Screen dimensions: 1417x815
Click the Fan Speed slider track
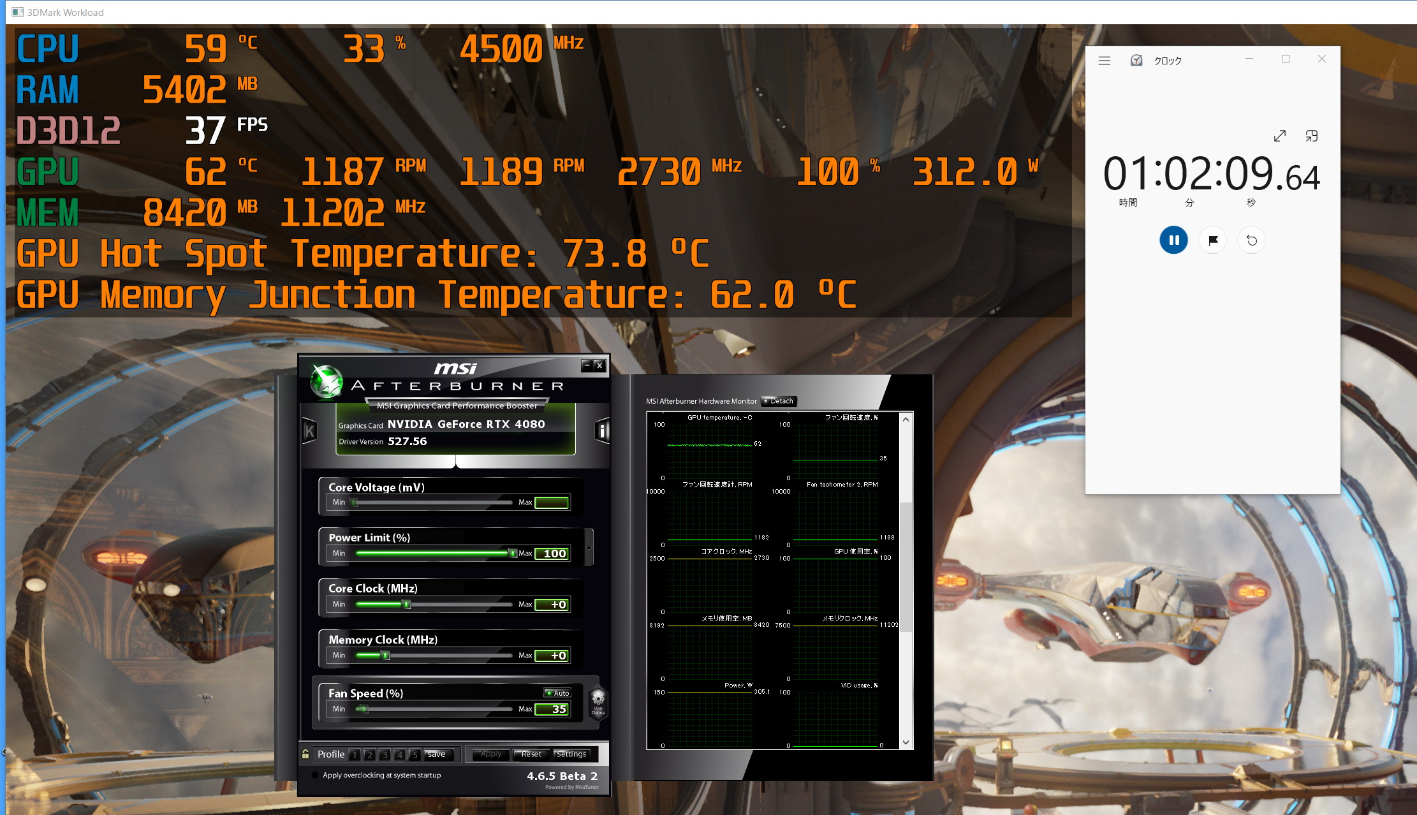(433, 709)
